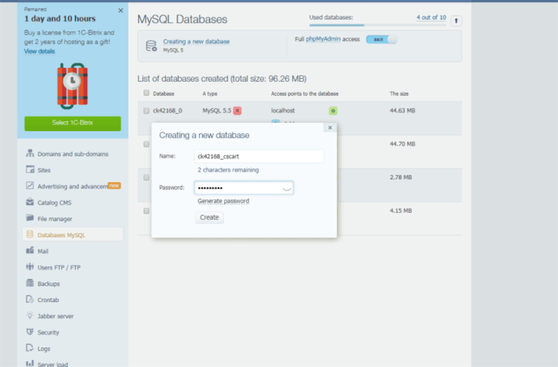Image resolution: width=558 pixels, height=367 pixels.
Task: Open the 4 out of 10 usage link
Action: click(431, 17)
